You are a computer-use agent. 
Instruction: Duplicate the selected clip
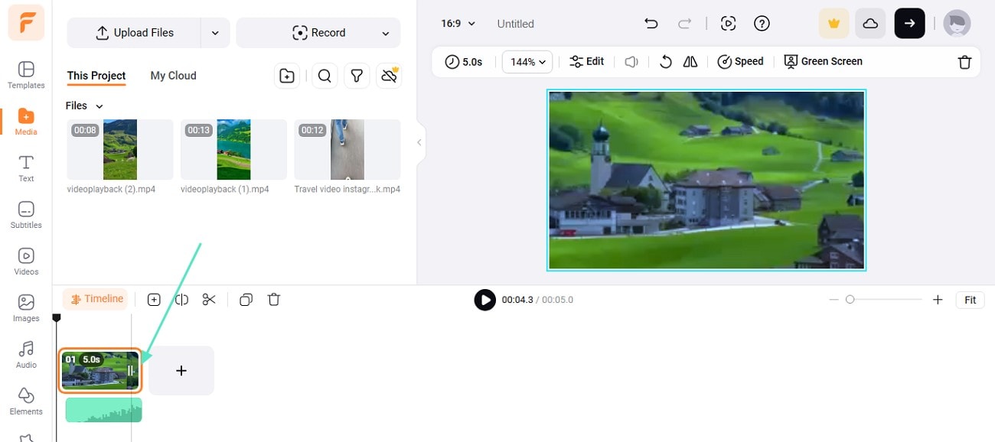246,300
